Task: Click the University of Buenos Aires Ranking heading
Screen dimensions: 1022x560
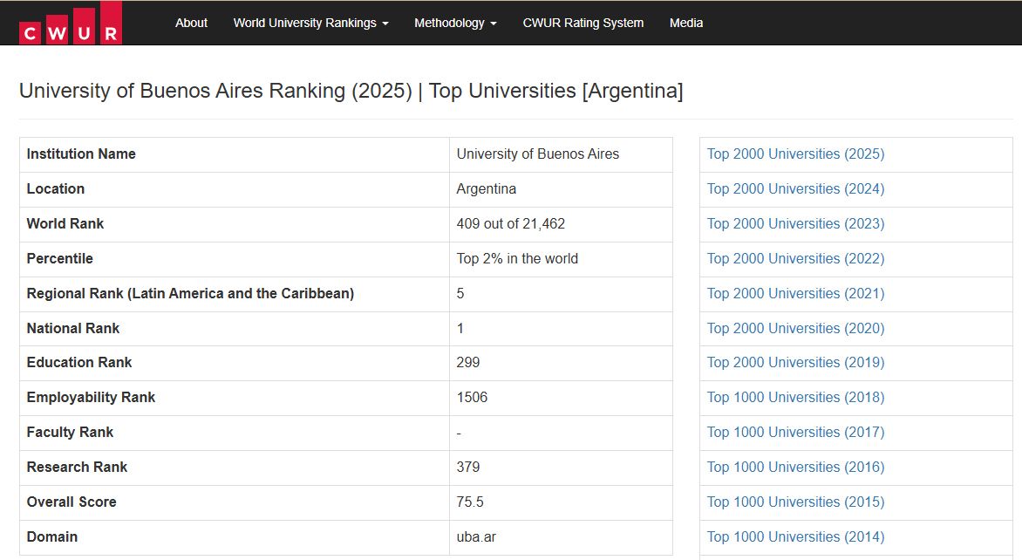Action: point(351,91)
